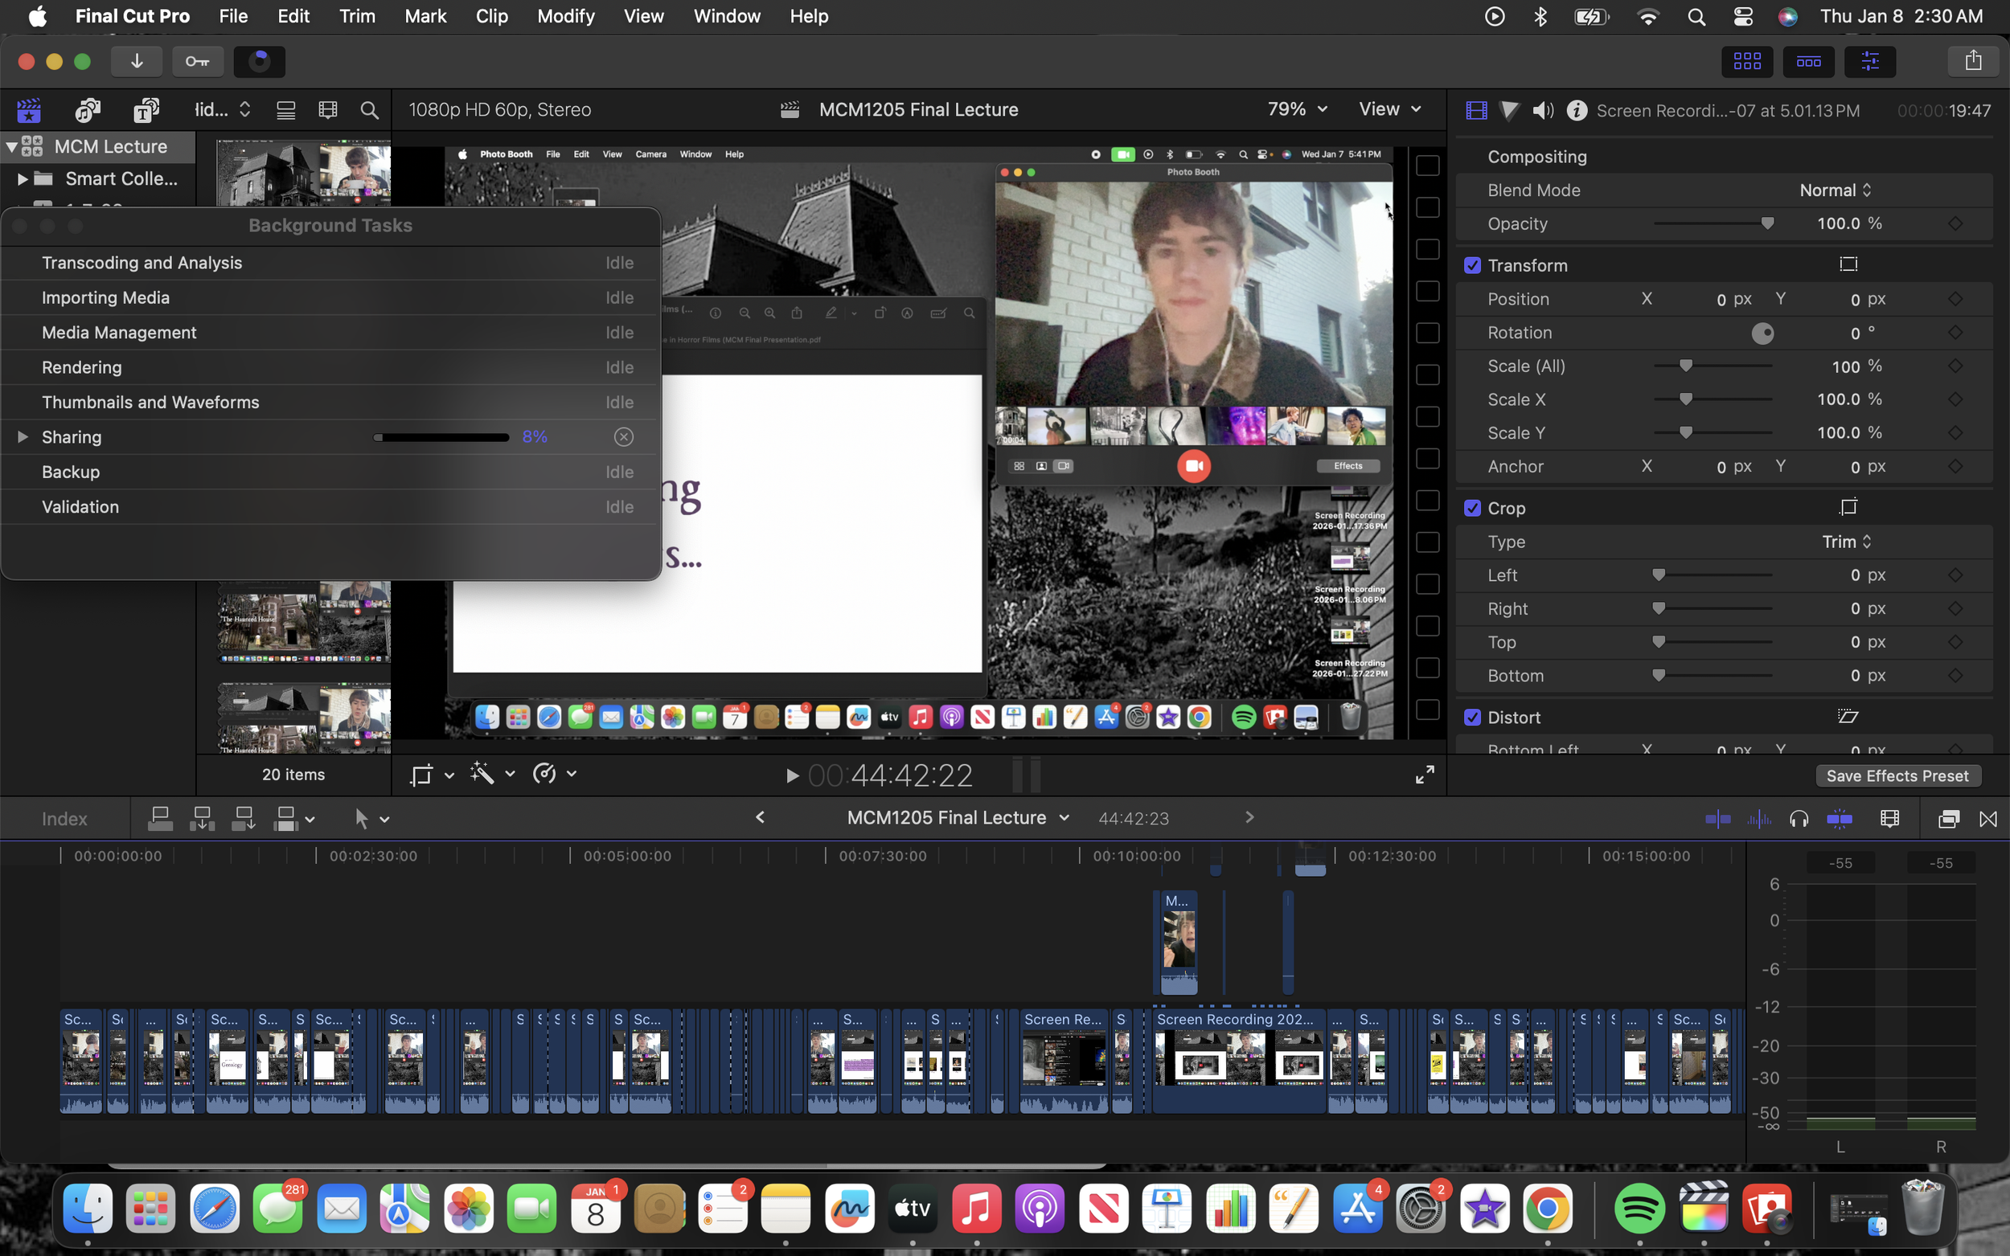Open the viewer 79% zoom dropdown
Viewport: 2010px width, 1256px height.
pyautogui.click(x=1296, y=109)
